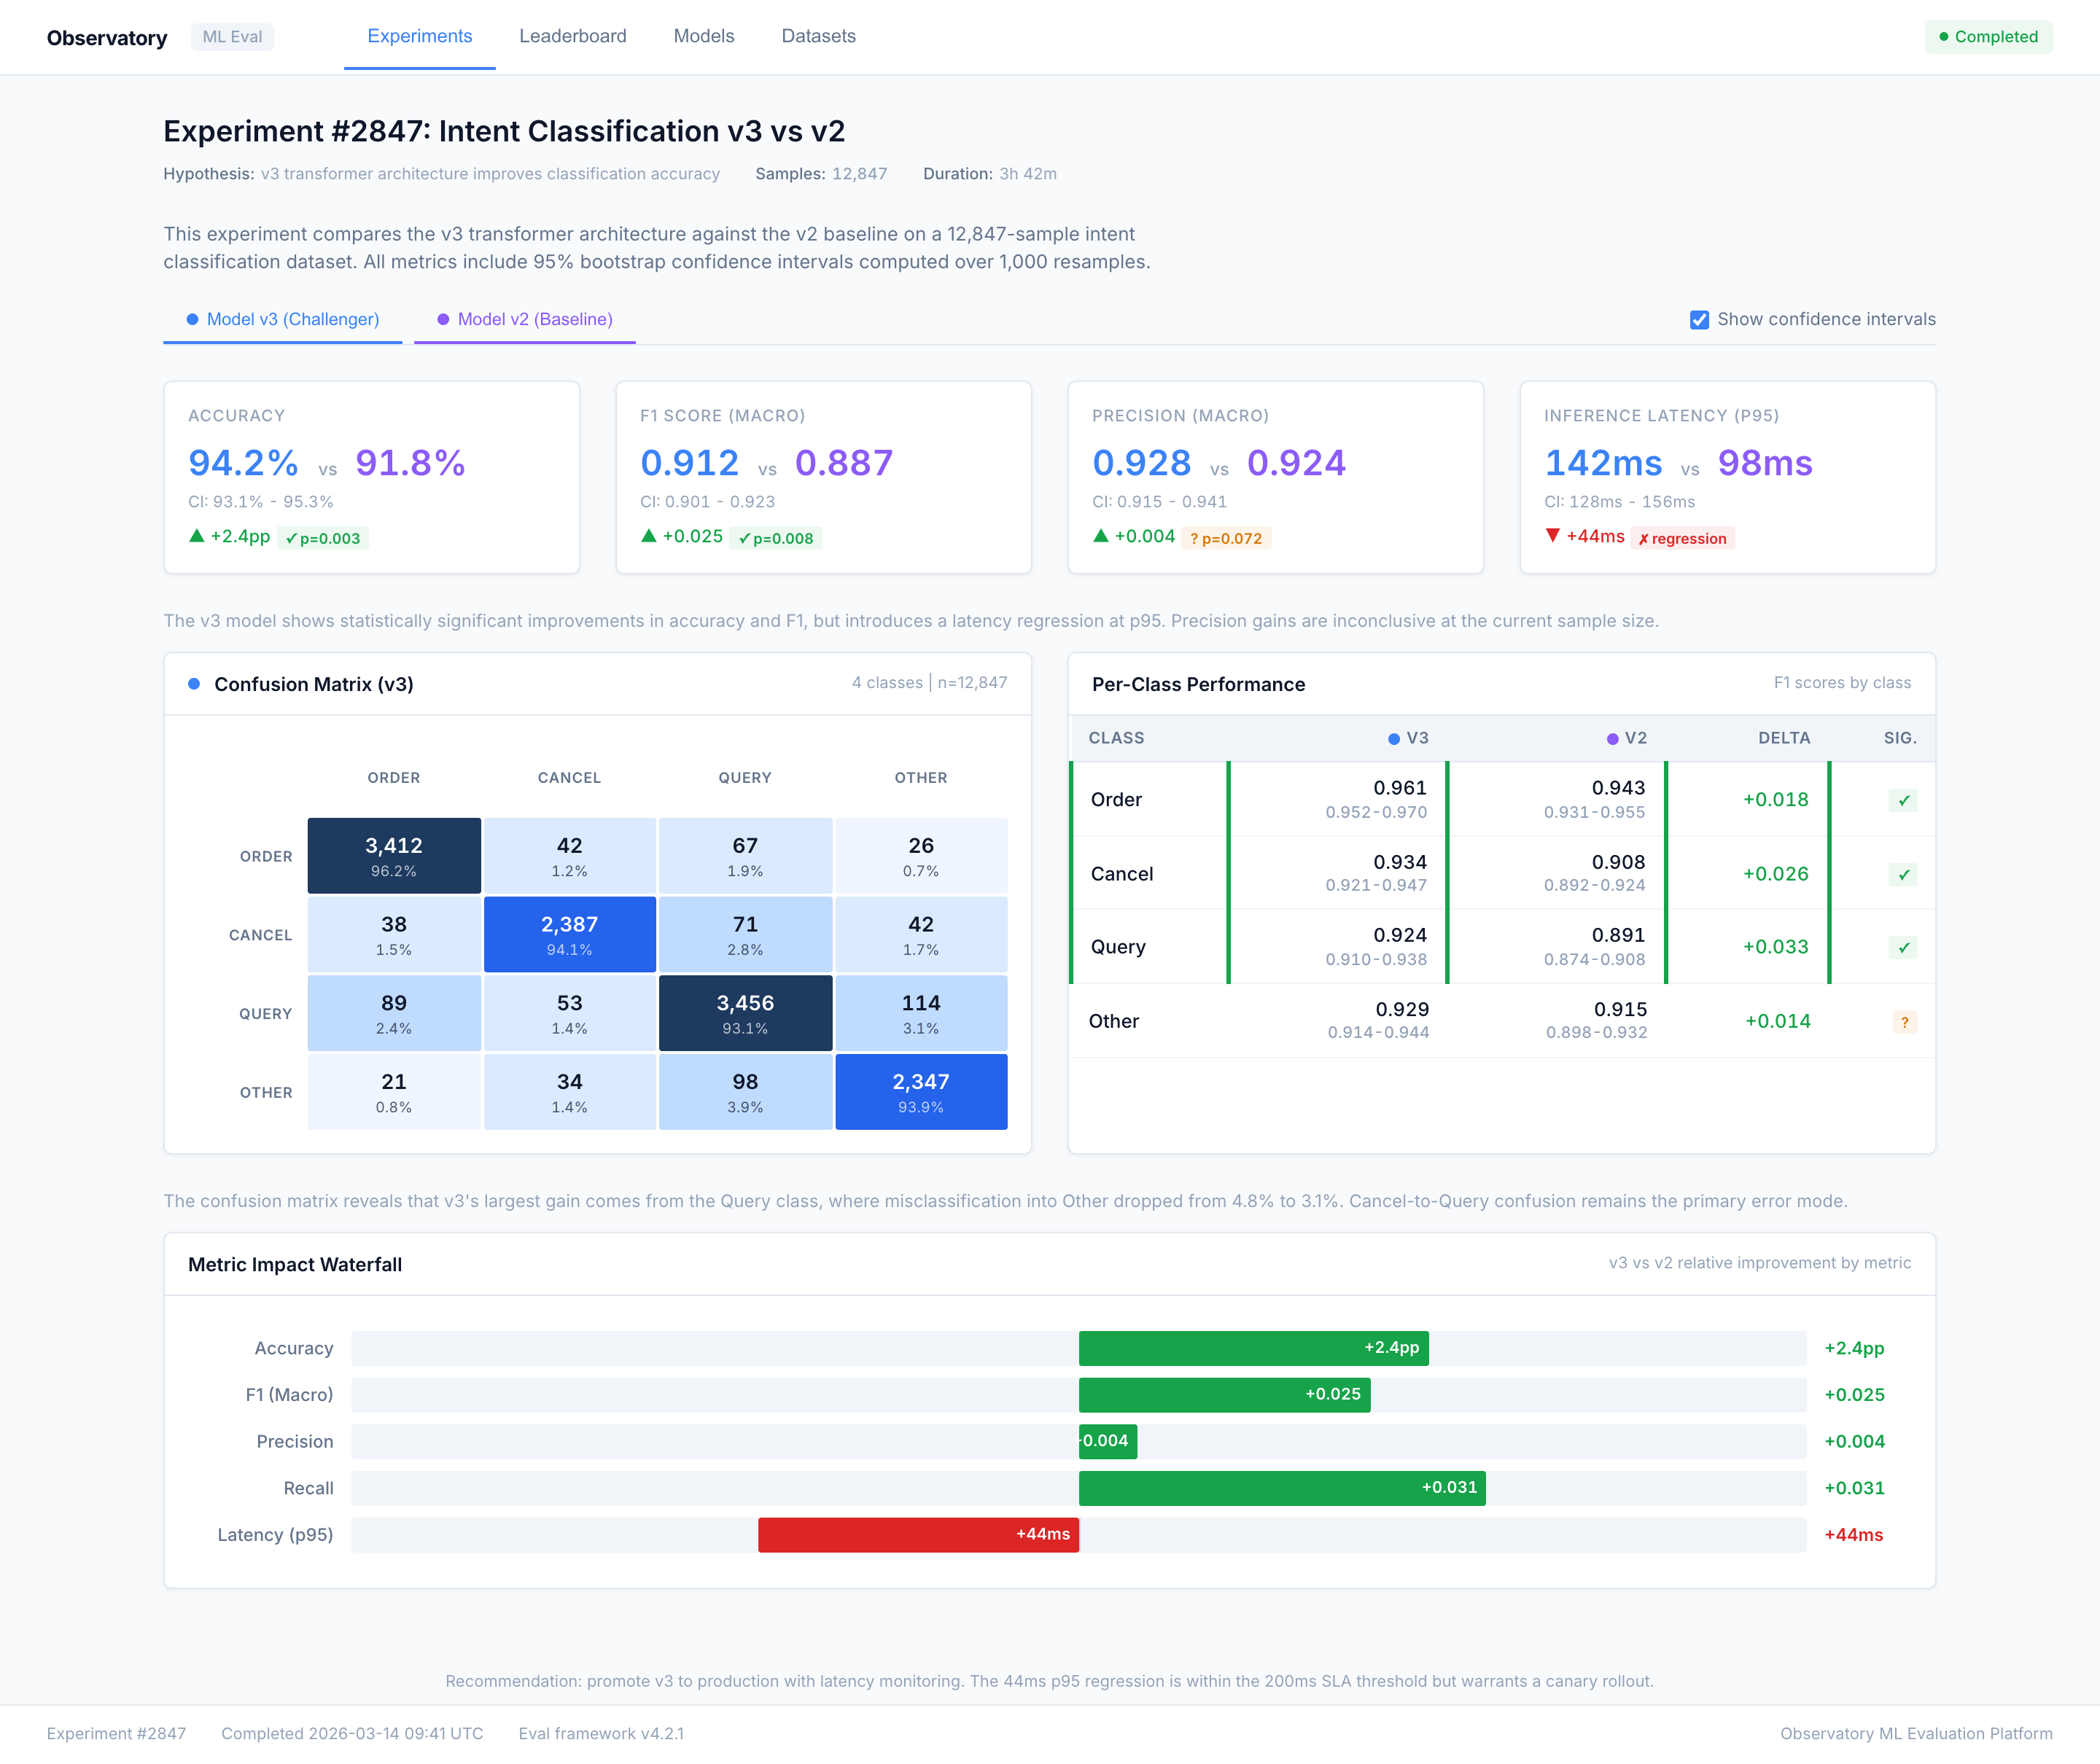Click the red down triangle next to +44ms
Screen dimensions: 2100x1764
[x=1552, y=536]
